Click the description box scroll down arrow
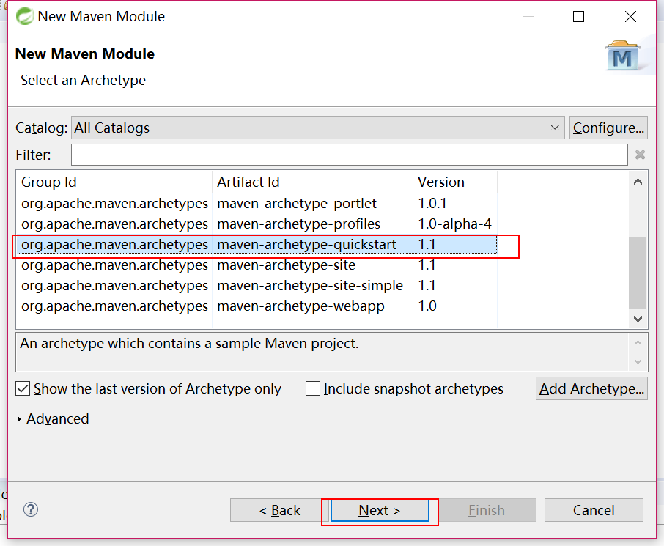Screen dimensions: 664x546 tap(638, 362)
